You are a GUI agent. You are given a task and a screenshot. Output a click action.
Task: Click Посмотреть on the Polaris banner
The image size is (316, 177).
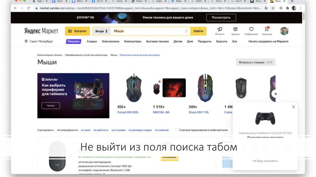click(x=221, y=18)
